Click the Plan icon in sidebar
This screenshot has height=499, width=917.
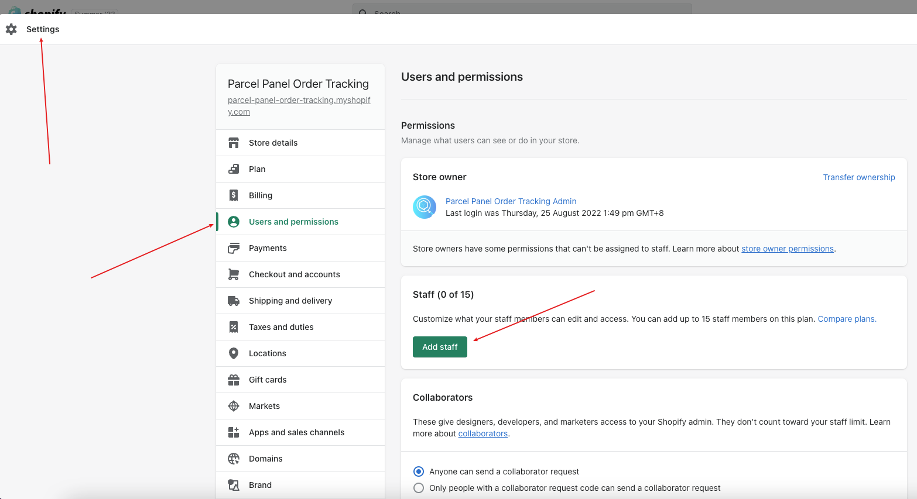coord(234,169)
